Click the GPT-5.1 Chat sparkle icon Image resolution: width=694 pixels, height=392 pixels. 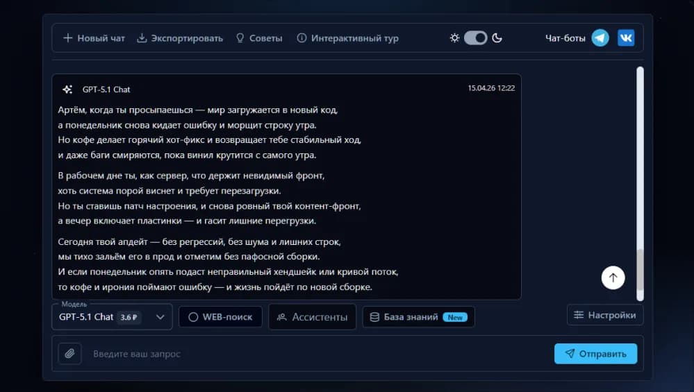[67, 90]
